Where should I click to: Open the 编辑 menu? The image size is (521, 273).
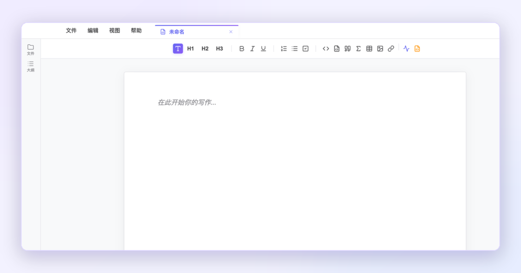[x=93, y=30]
